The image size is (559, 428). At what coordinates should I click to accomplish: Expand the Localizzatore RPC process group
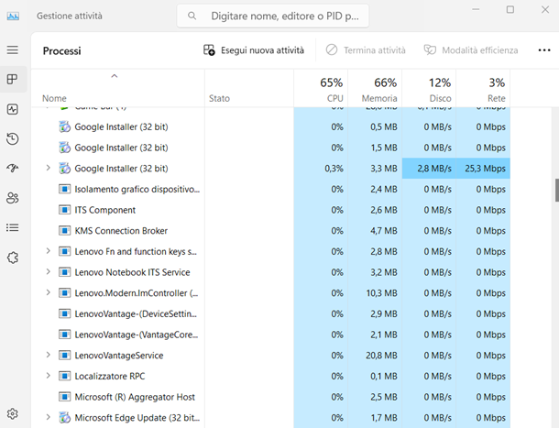[x=49, y=376]
